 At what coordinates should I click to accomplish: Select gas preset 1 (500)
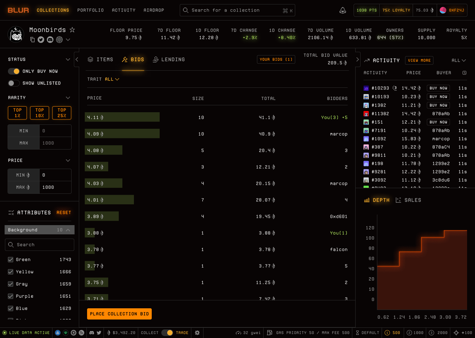click(393, 333)
